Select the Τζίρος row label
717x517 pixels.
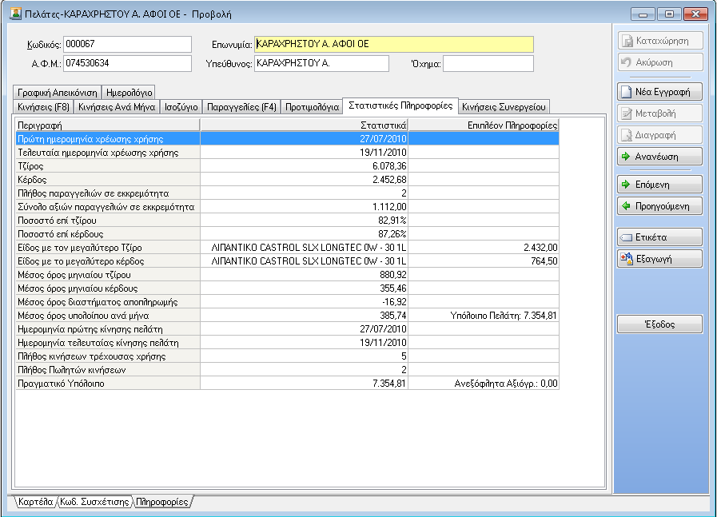[30, 166]
